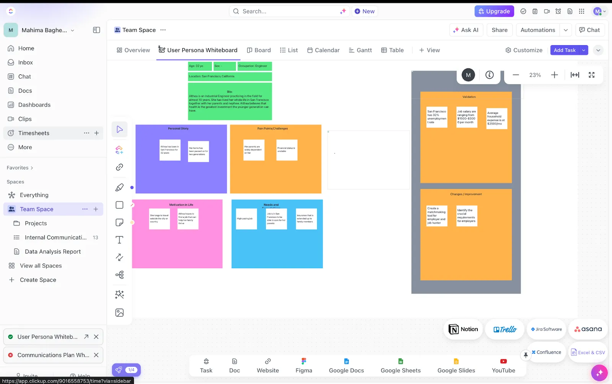Click the rocket onboarding 1/4 badge
Image resolution: width=612 pixels, height=384 pixels.
(x=127, y=370)
